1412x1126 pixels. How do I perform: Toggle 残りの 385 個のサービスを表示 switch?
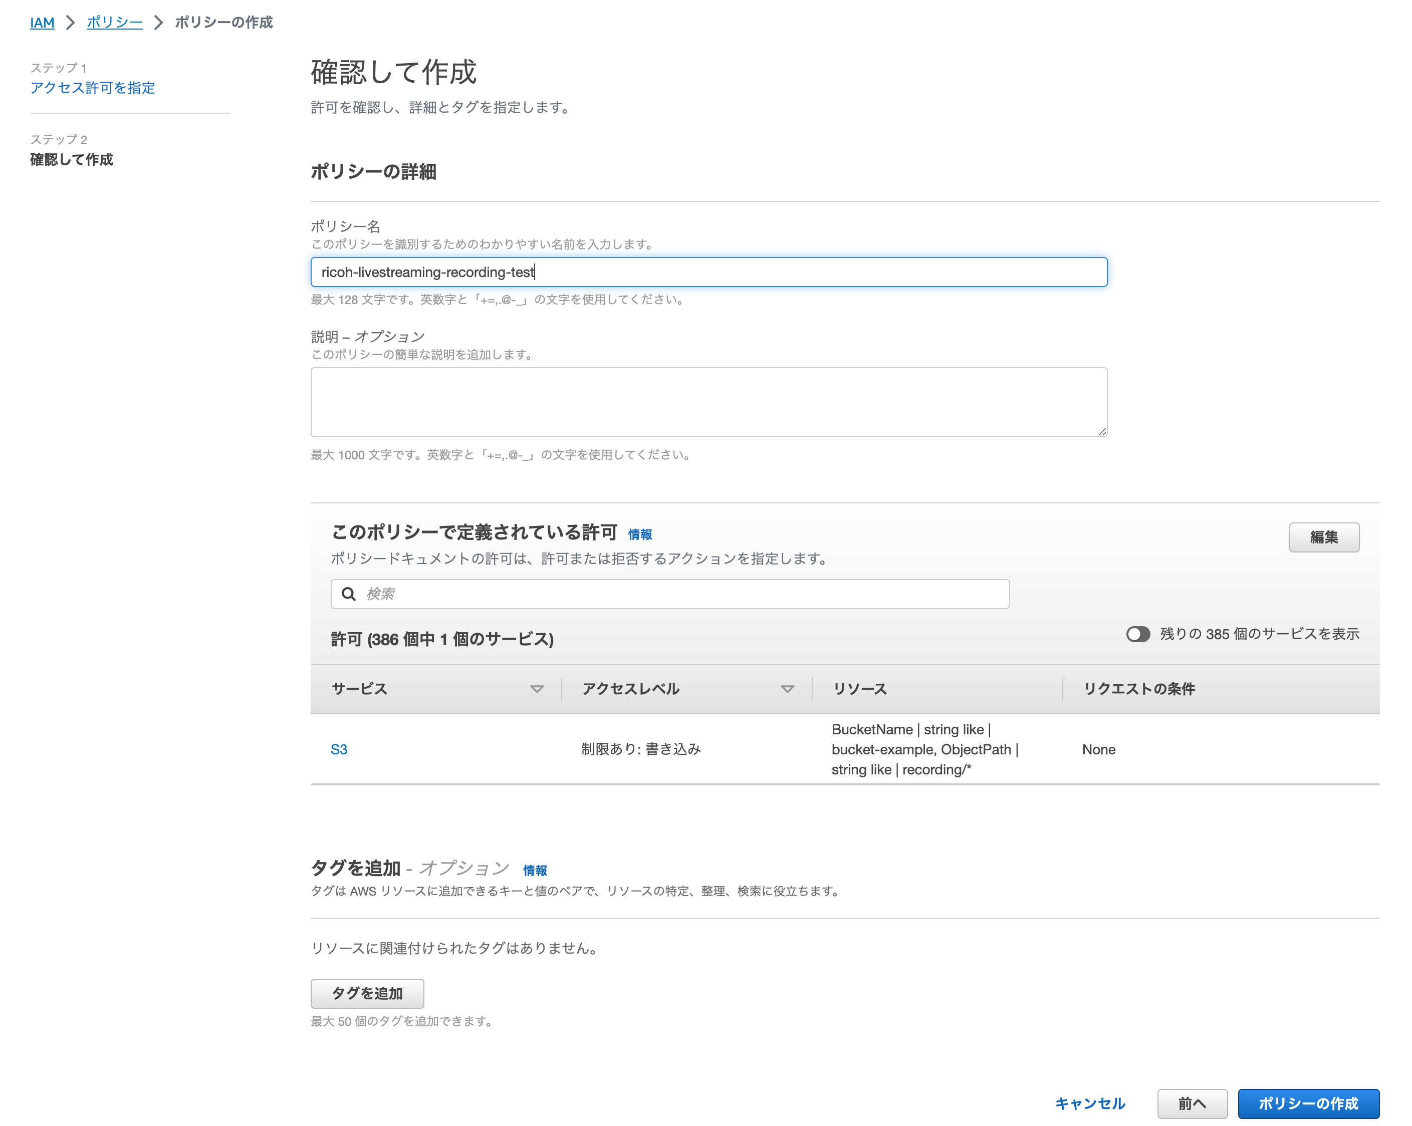point(1137,634)
